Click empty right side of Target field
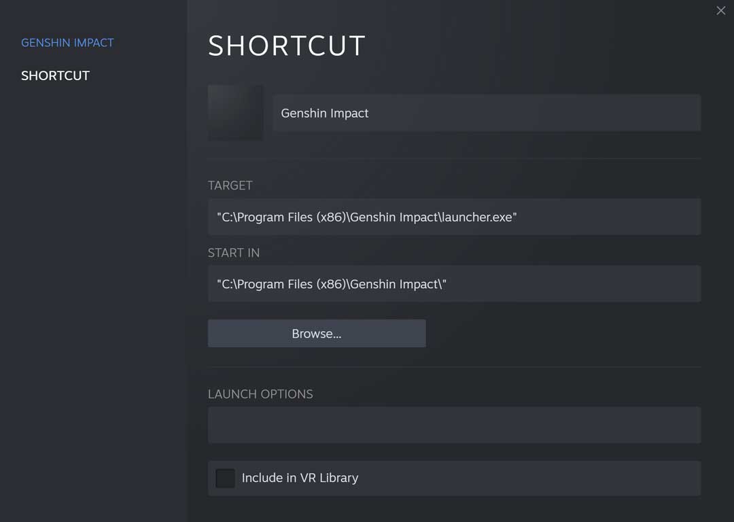The width and height of the screenshot is (734, 522). [612, 217]
